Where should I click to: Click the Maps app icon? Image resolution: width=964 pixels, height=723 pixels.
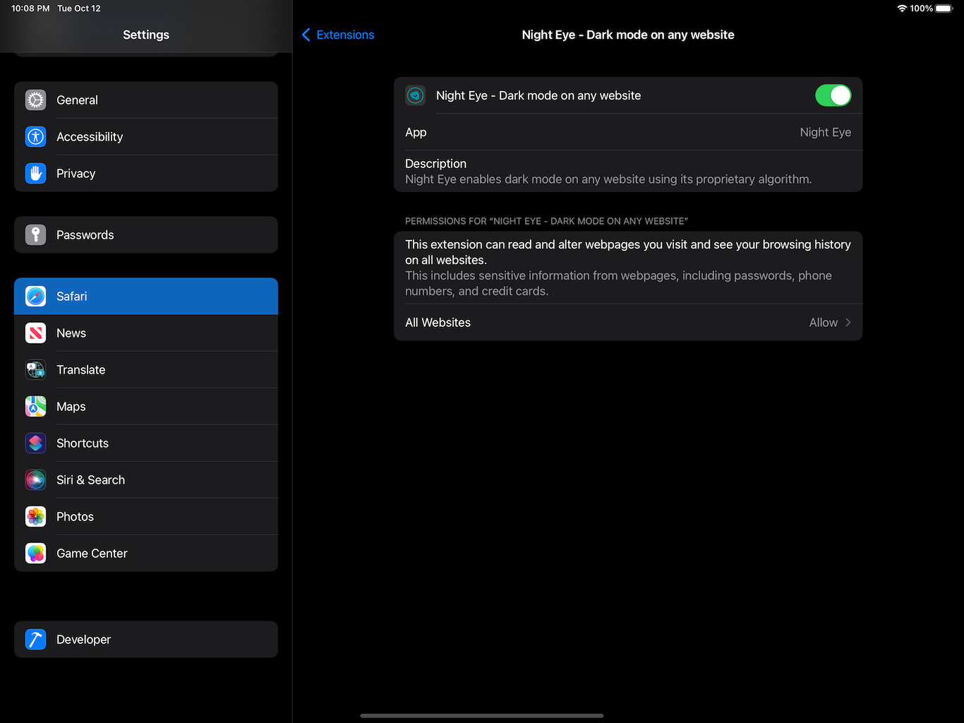point(35,406)
